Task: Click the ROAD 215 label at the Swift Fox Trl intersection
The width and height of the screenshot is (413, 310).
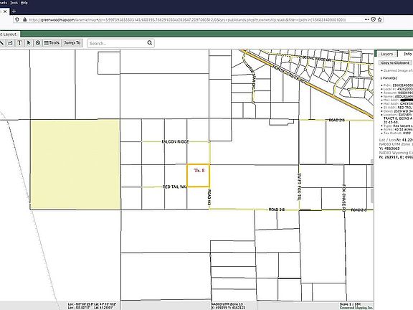Action: pyautogui.click(x=277, y=210)
